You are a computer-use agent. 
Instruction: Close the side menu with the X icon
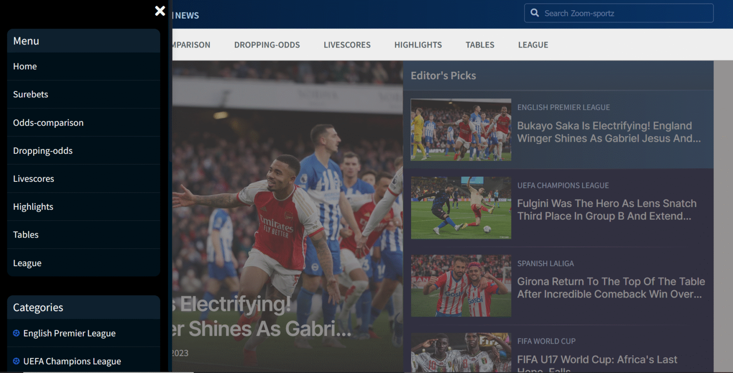(x=160, y=11)
